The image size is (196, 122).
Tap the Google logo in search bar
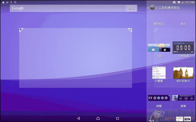pos(18,8)
